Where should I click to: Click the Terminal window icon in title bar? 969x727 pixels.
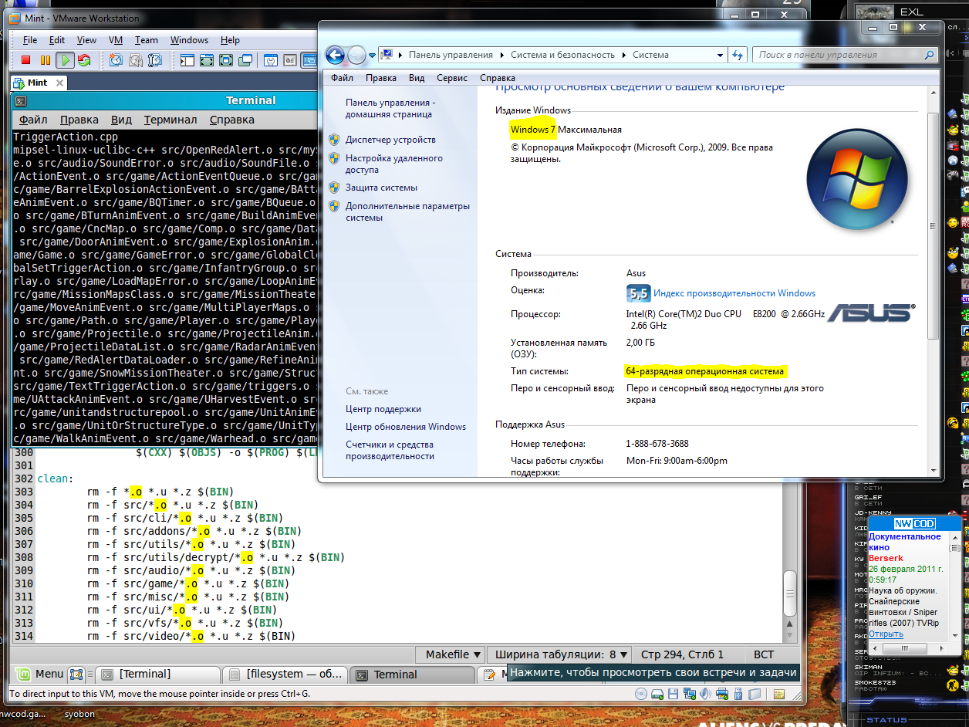22,100
